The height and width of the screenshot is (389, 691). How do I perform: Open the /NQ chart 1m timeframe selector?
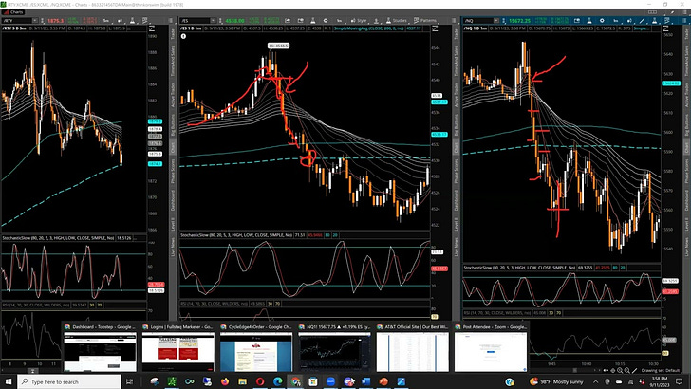click(616, 20)
